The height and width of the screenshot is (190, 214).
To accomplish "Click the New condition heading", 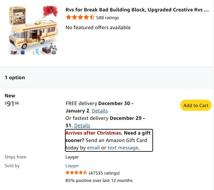I will tap(10, 96).
